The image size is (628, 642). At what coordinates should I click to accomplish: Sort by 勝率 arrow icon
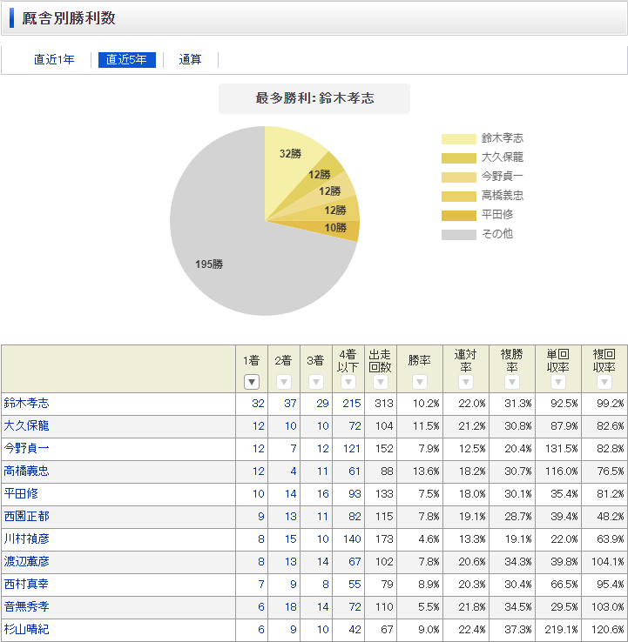coord(419,382)
